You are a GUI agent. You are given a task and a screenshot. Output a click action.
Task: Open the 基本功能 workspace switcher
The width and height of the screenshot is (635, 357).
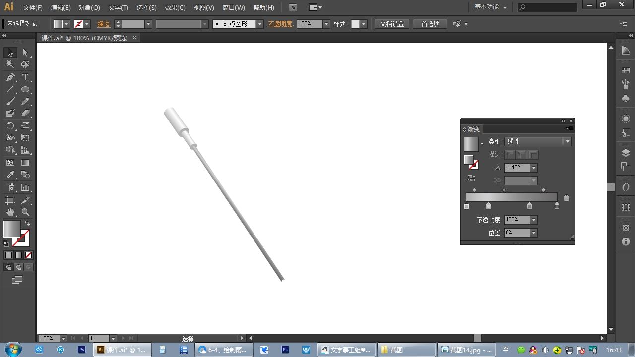click(490, 7)
